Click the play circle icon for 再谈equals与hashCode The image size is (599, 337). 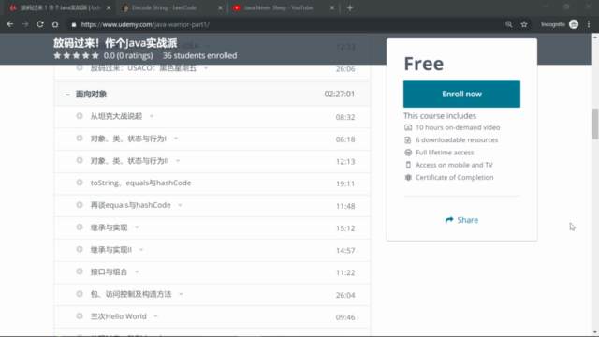click(80, 205)
